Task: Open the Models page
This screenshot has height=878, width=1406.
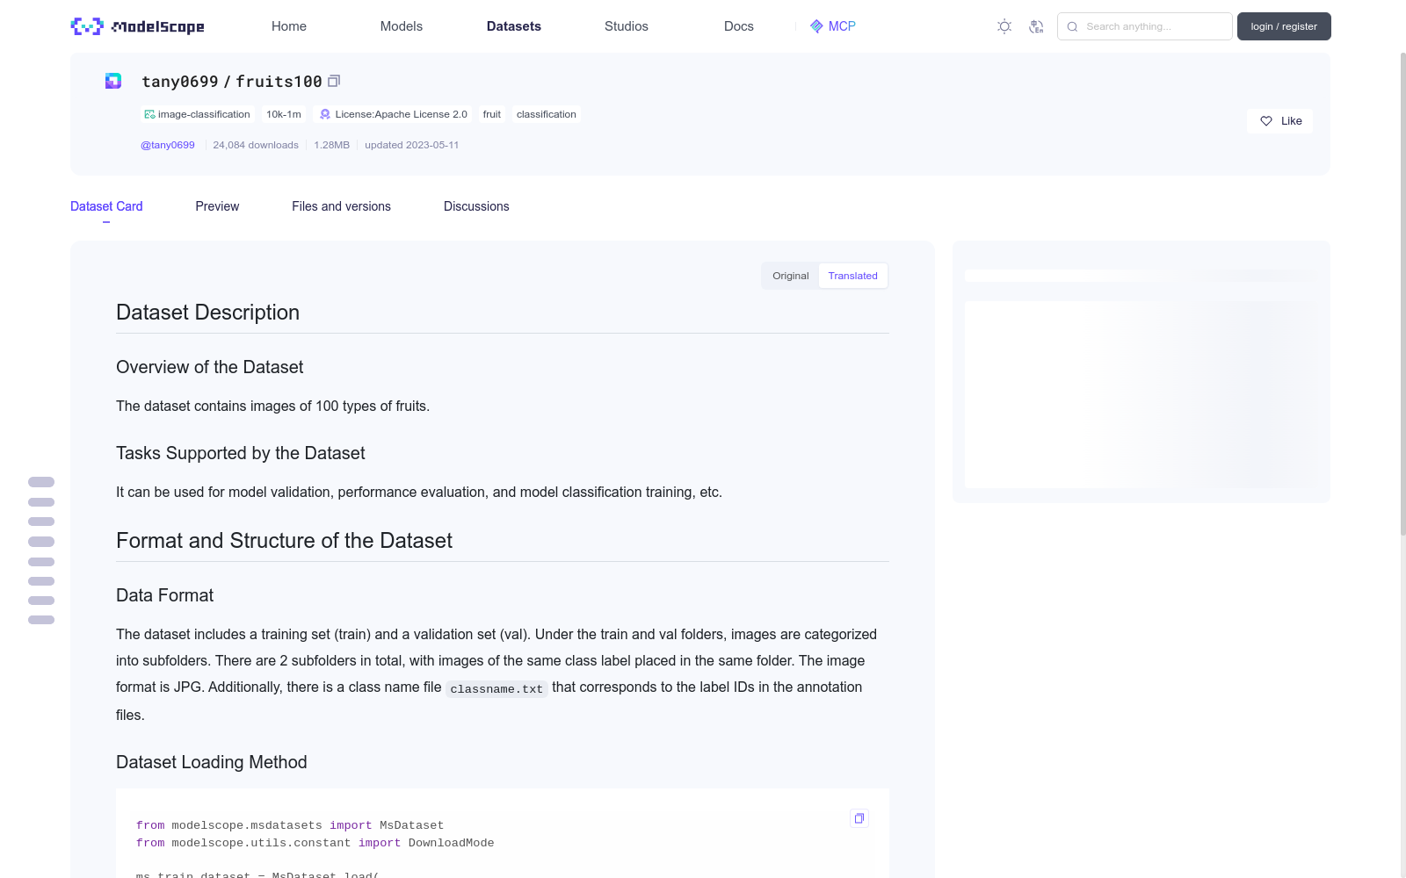Action: coord(402,26)
